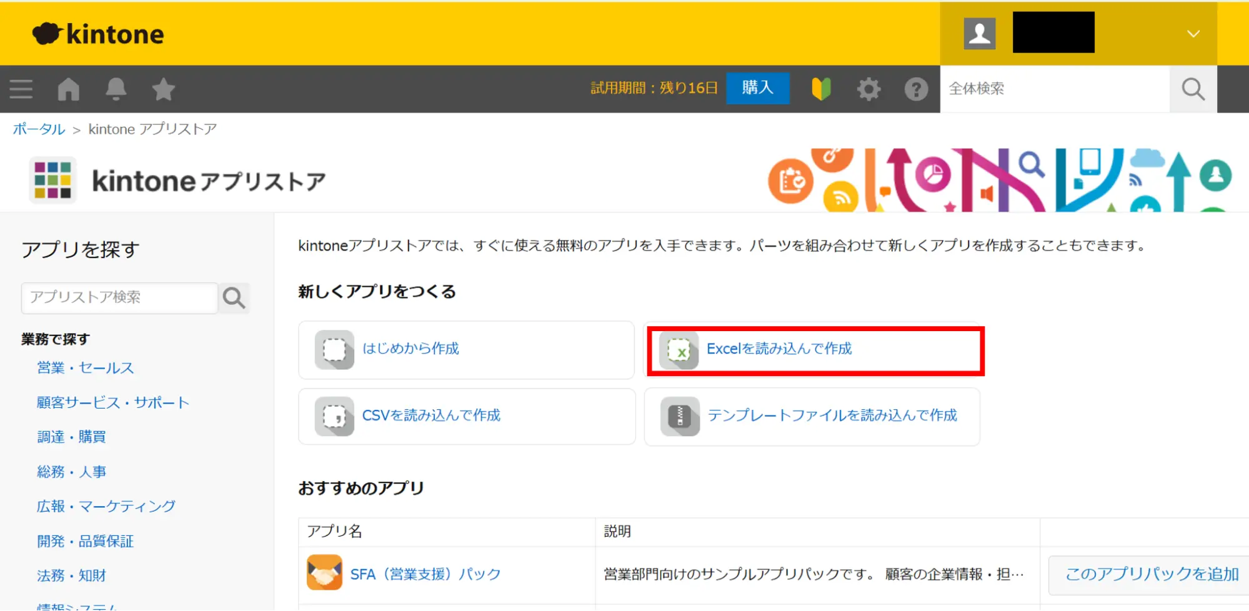
Task: Select テンプレートファイルを読み込んで作成 option
Action: [832, 416]
